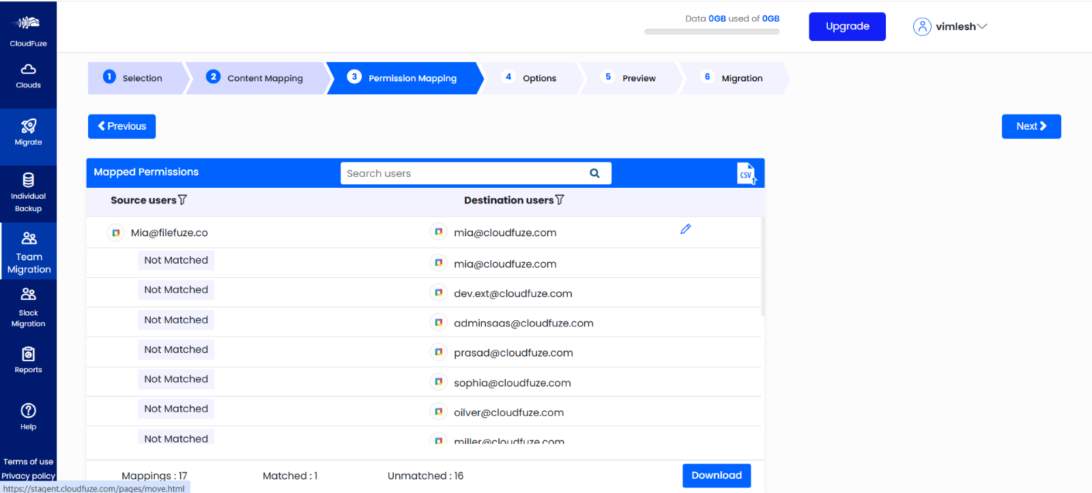This screenshot has width=1092, height=493.
Task: Click the Download button
Action: click(717, 475)
